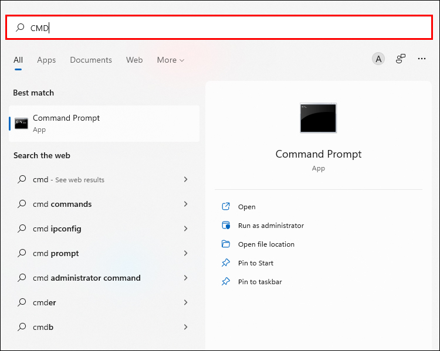Click the Pin to taskbar pin icon
440x351 pixels.
pos(226,282)
